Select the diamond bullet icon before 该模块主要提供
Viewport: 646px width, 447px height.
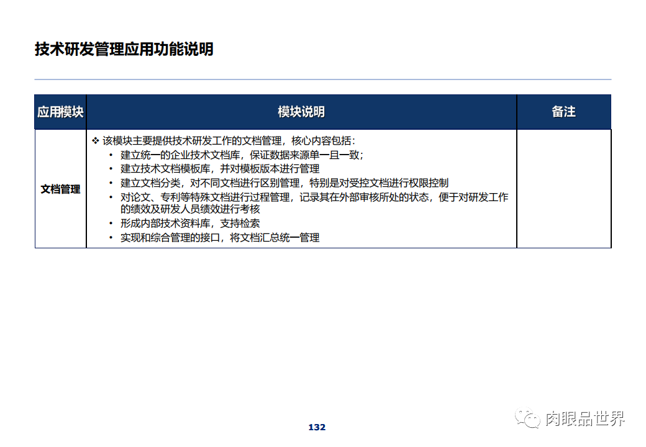(94, 141)
